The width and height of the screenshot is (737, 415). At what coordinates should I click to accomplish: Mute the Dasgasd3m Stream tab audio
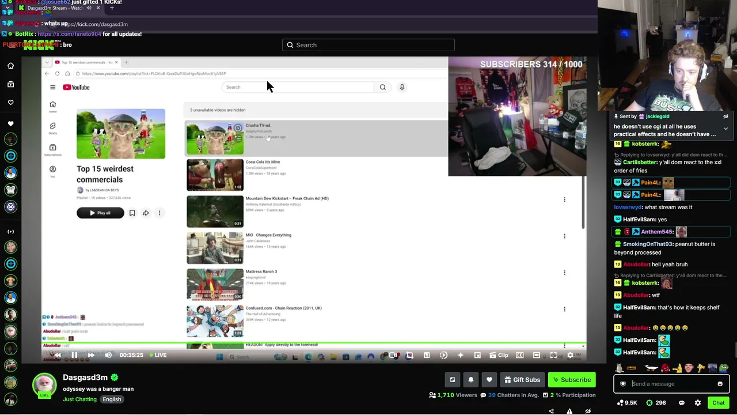click(89, 8)
